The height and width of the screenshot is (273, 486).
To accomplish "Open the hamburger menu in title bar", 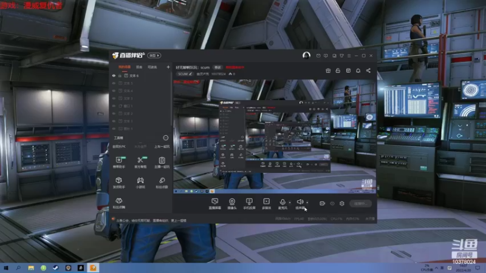I will (x=349, y=56).
